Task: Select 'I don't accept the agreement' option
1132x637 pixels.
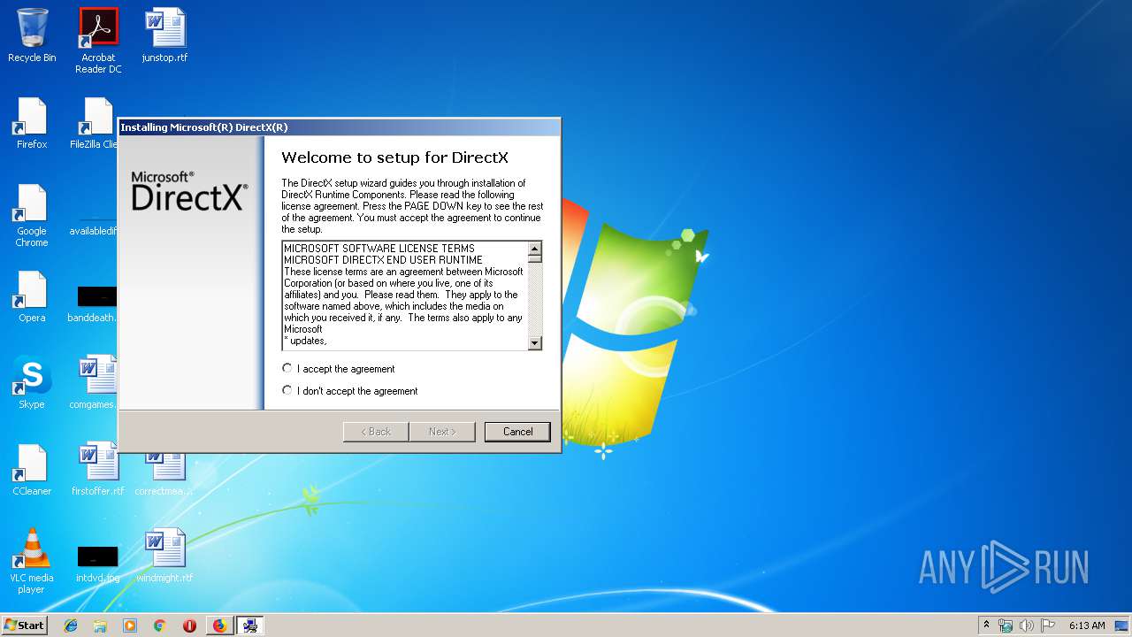Action: (287, 390)
